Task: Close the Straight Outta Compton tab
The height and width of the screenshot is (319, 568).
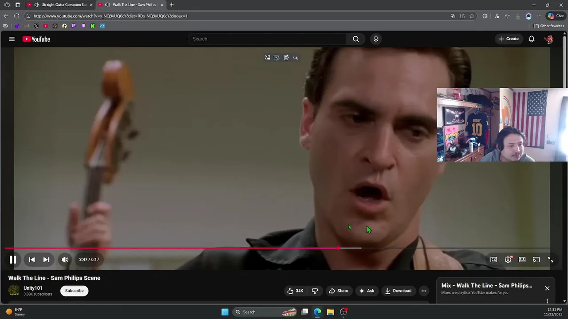Action: (91, 5)
